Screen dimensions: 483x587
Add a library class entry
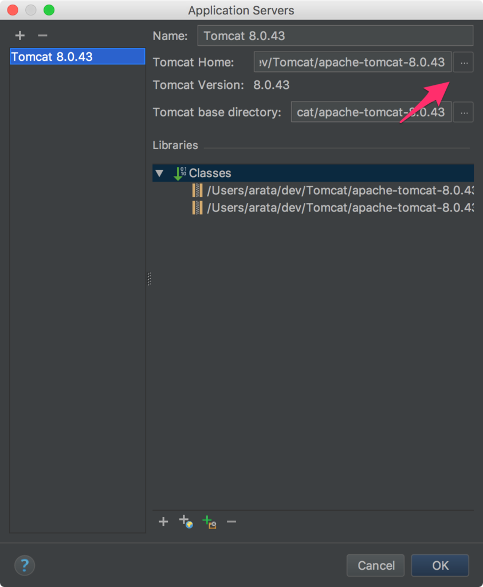(x=163, y=522)
